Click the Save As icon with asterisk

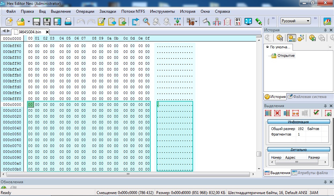[47, 22]
